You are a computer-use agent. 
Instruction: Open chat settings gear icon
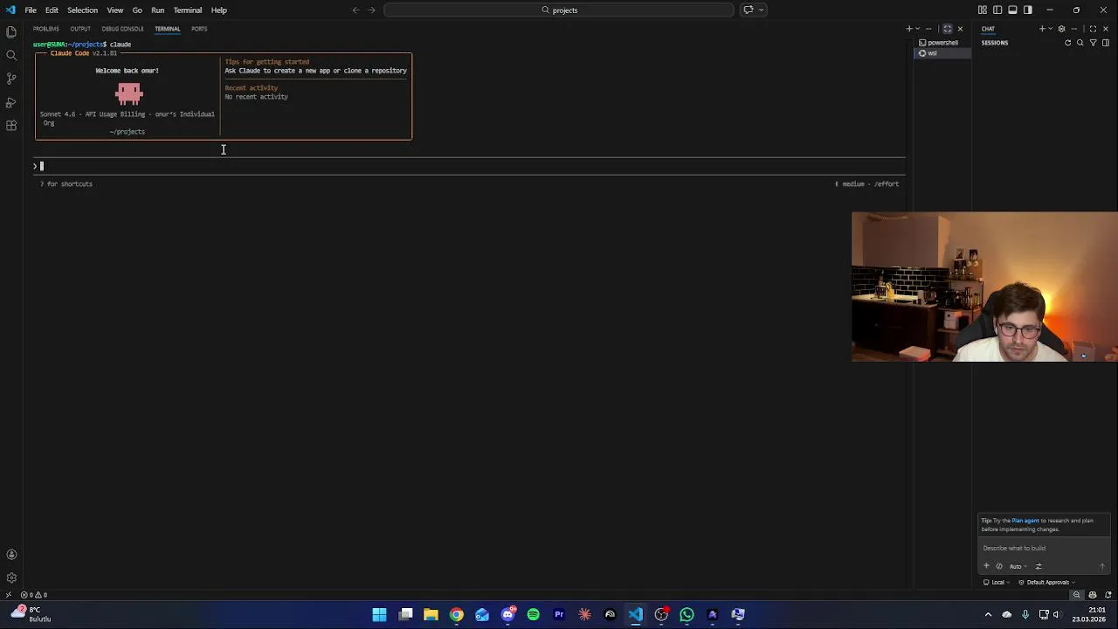1062,29
